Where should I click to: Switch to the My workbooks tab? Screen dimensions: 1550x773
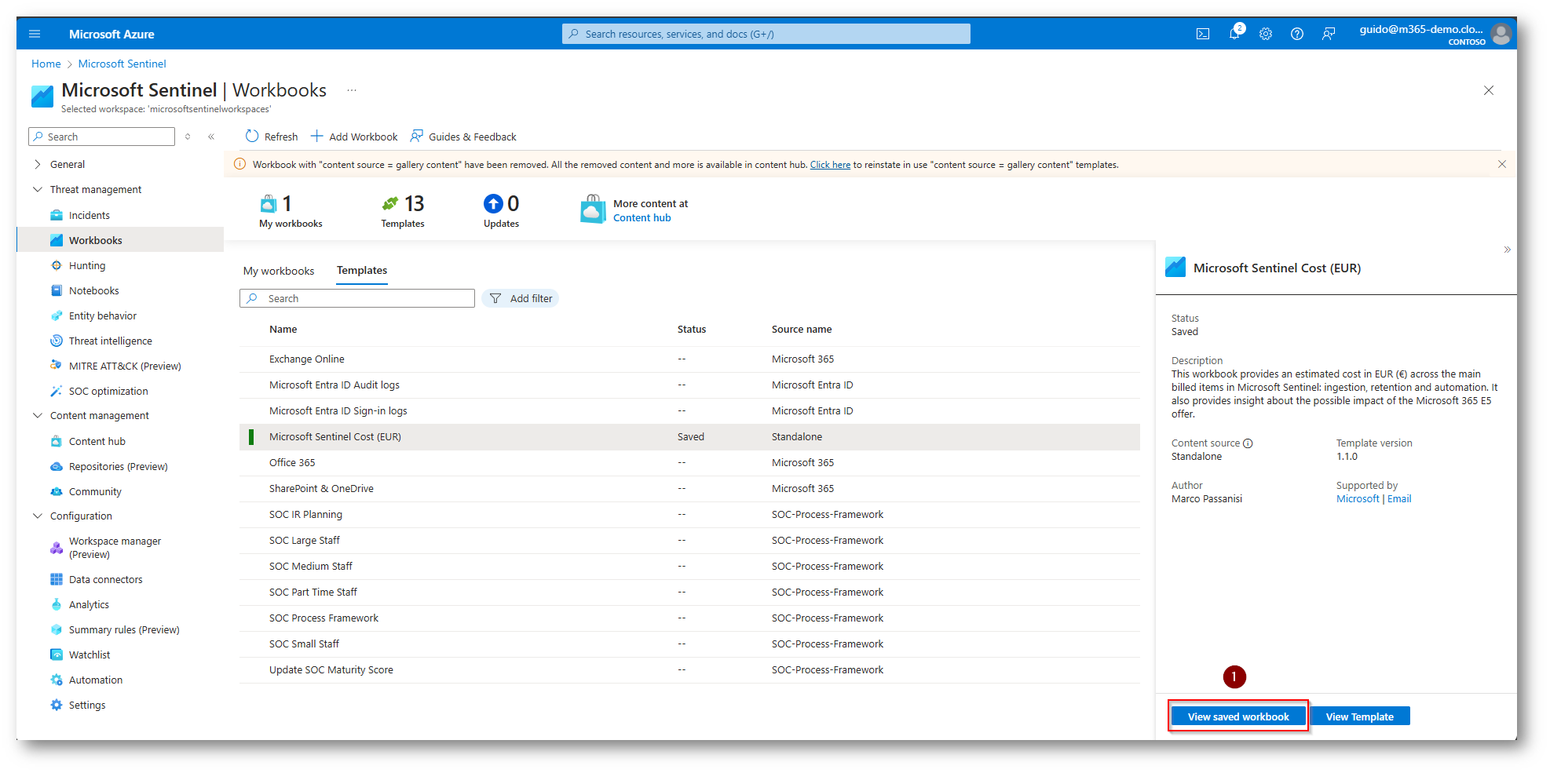[x=279, y=271]
